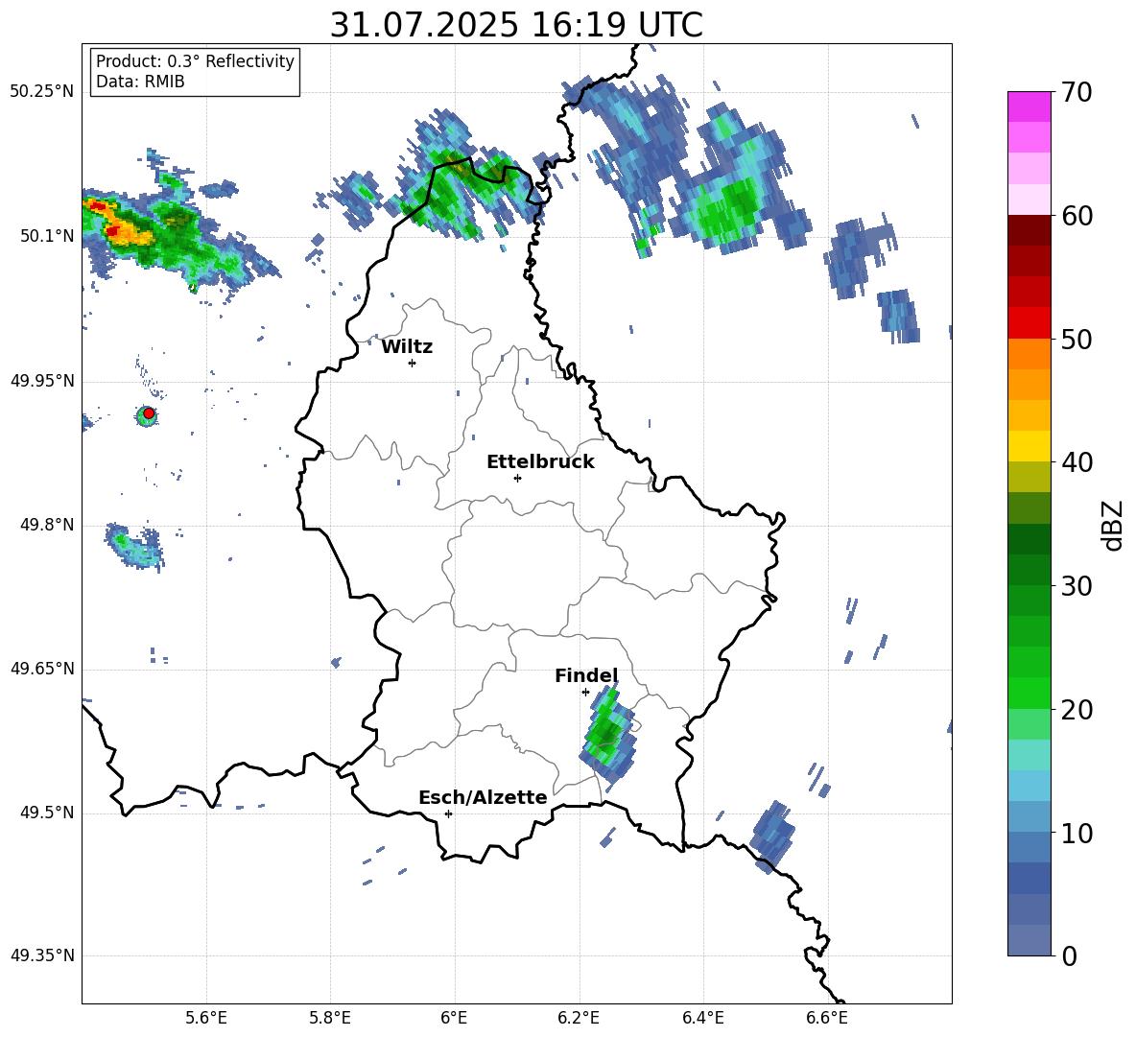Screen dimensions: 1136x1037
Task: Click the green radar echo southeast of Findel
Action: coord(608,737)
